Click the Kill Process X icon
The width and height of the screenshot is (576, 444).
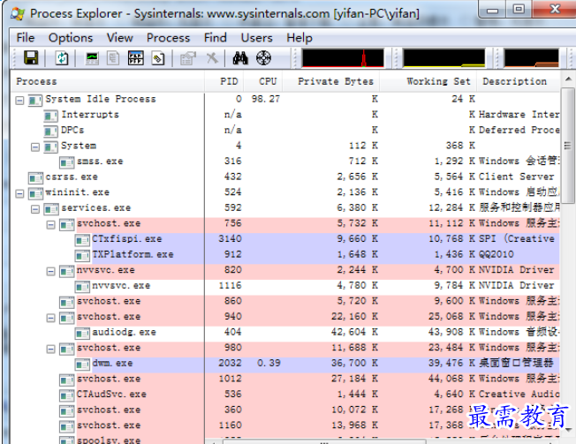click(x=212, y=58)
